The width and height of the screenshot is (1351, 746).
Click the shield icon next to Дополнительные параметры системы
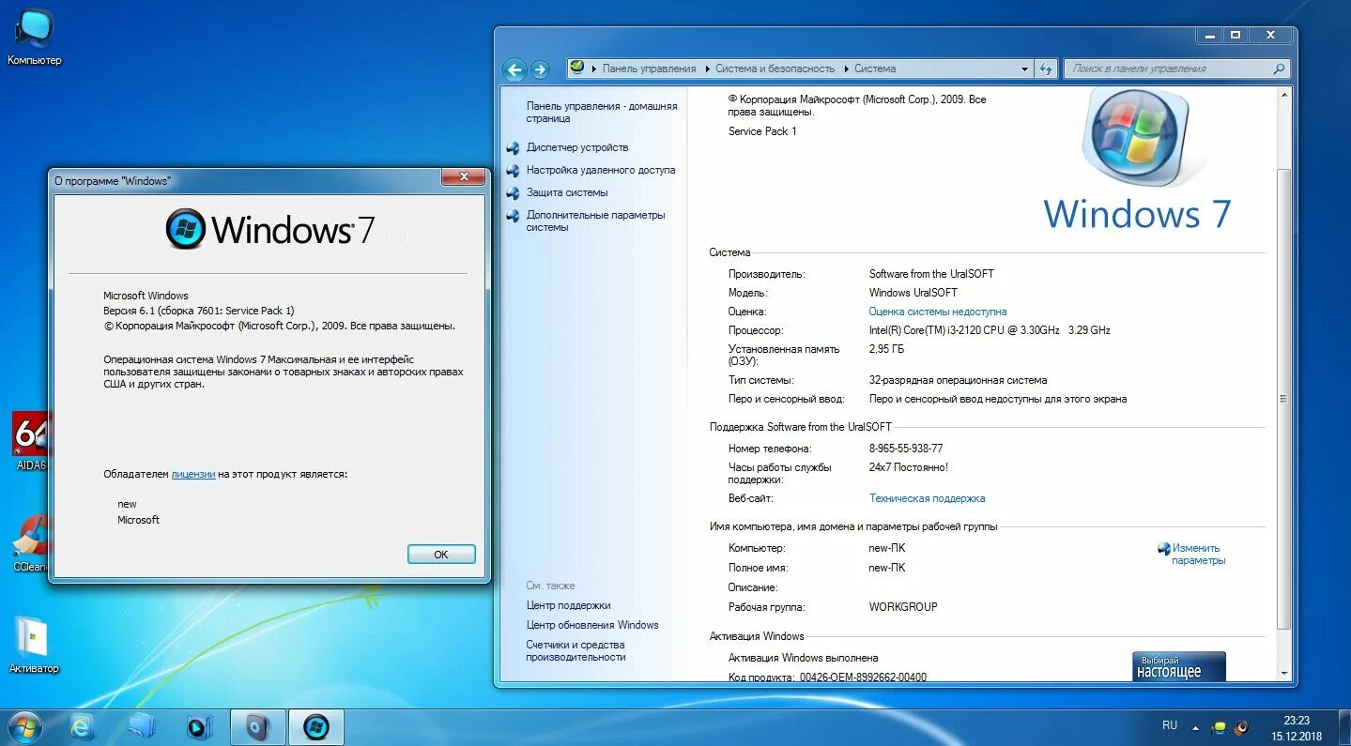513,216
